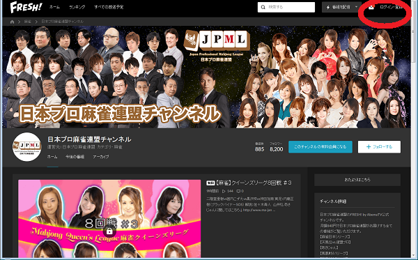
Task: Click the lightning bolt broadcast icon
Action: click(328, 7)
